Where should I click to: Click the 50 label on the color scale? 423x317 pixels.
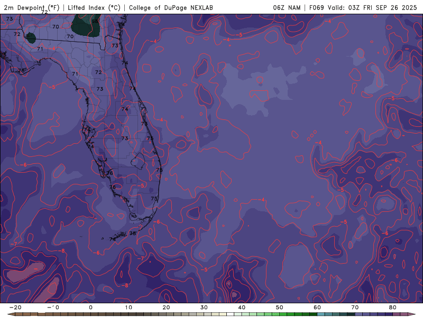pos(280,307)
